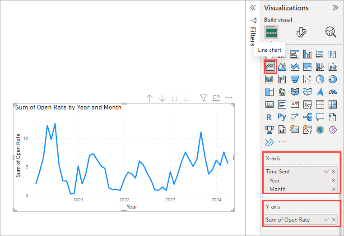
Task: Choose the 100% stacked area chart icon
Action: [307, 67]
